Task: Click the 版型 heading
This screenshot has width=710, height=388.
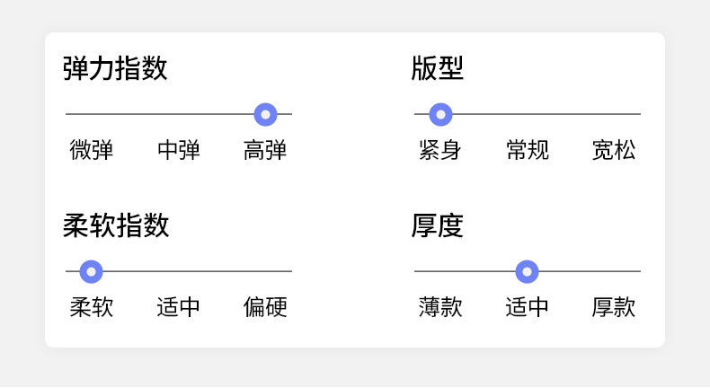Action: click(438, 68)
